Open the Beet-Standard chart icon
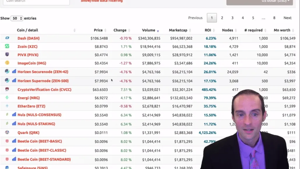Screen dimensions: 300x169 pos(14,159)
